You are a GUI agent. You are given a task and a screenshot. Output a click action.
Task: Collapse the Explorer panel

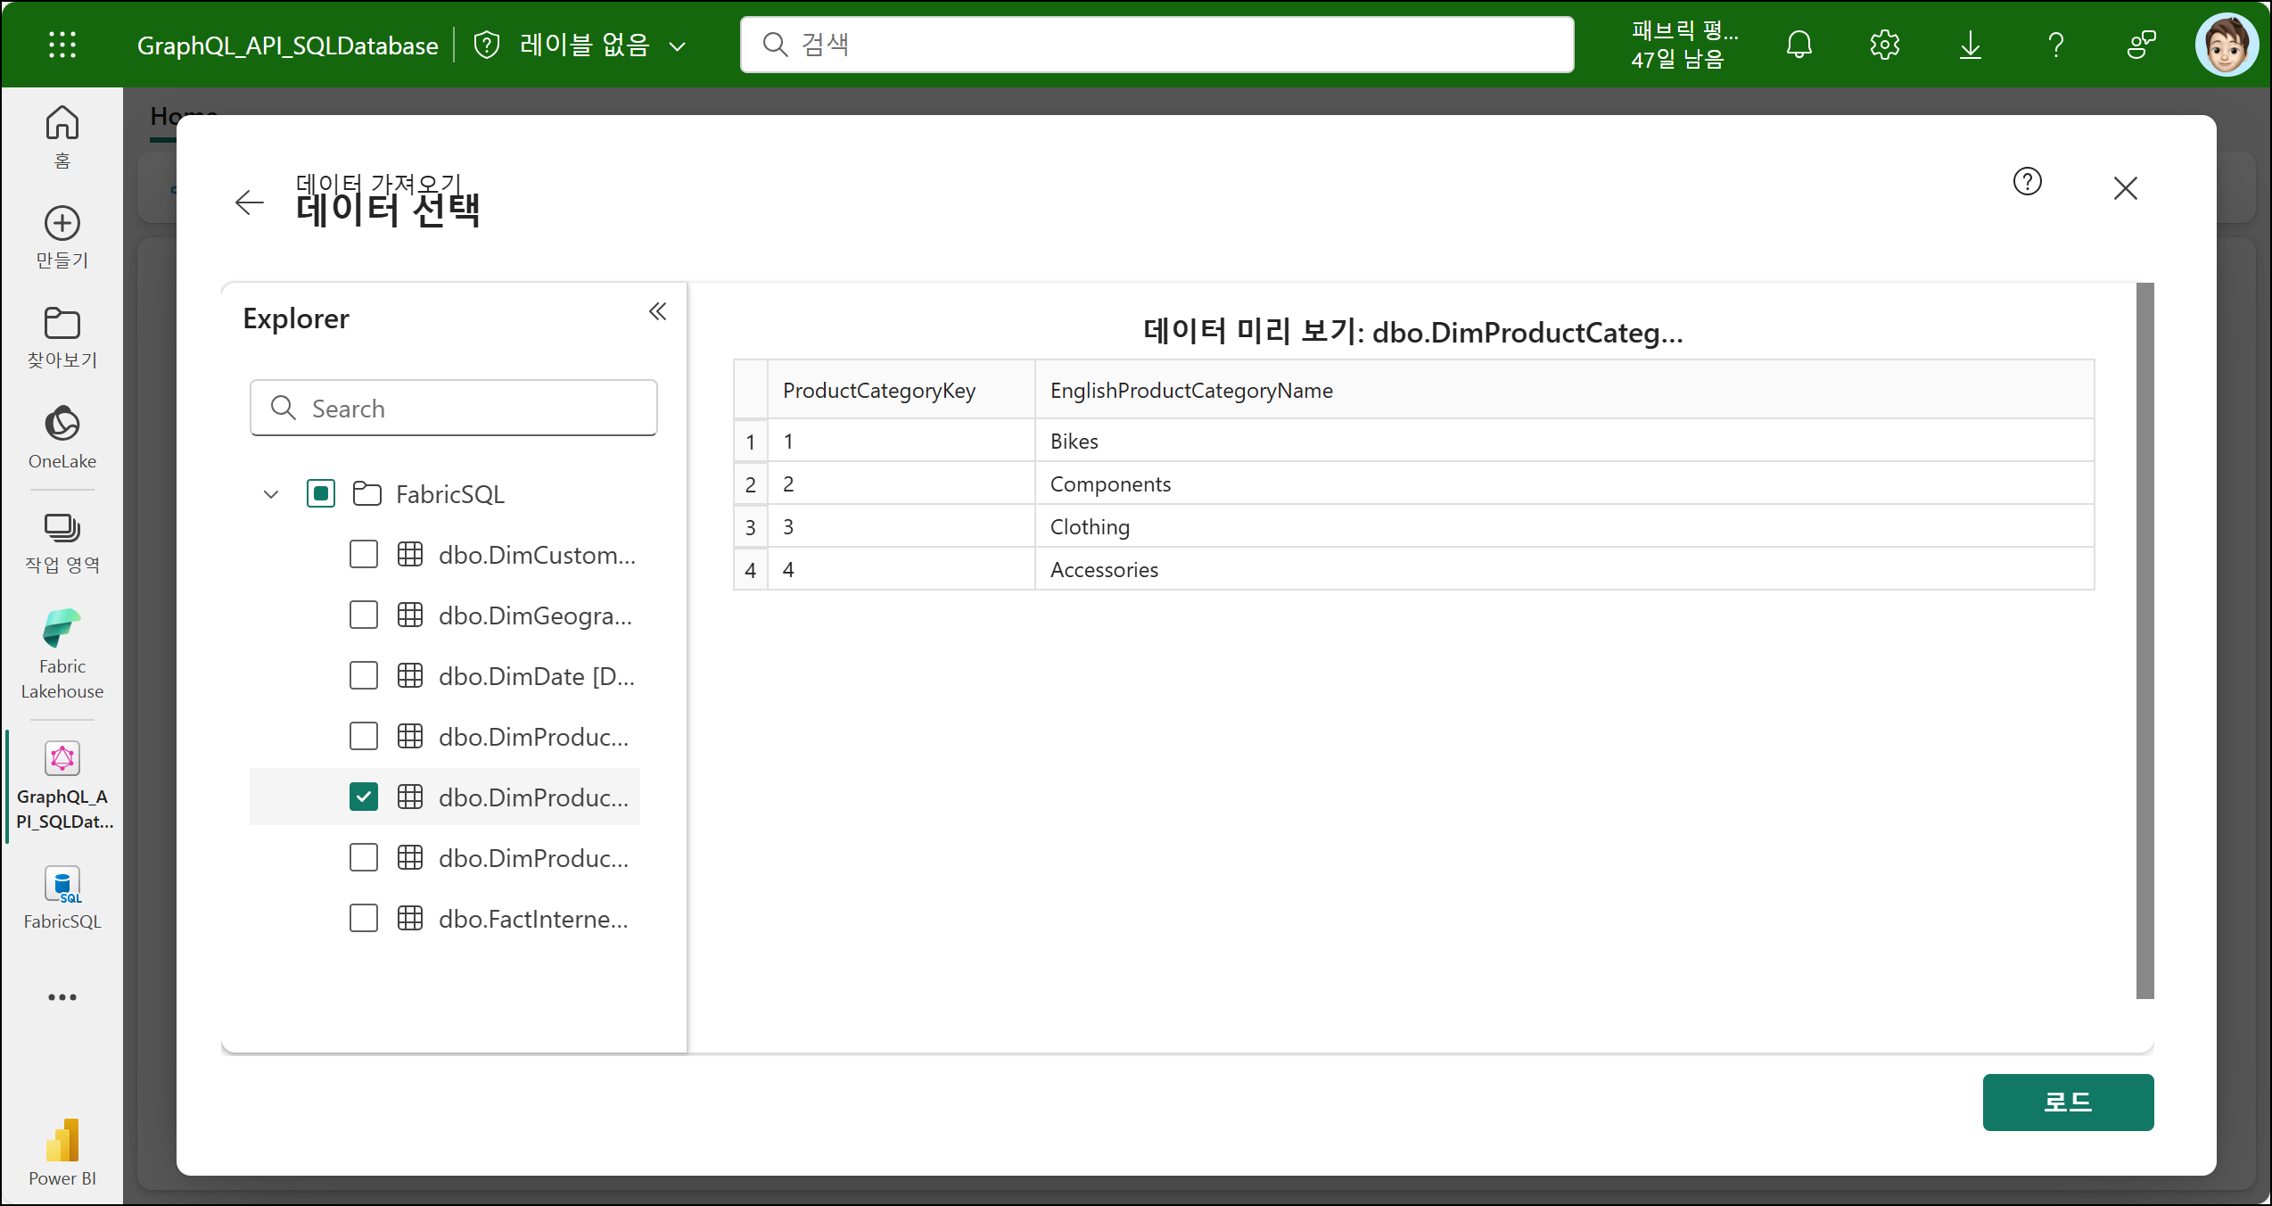pyautogui.click(x=658, y=311)
